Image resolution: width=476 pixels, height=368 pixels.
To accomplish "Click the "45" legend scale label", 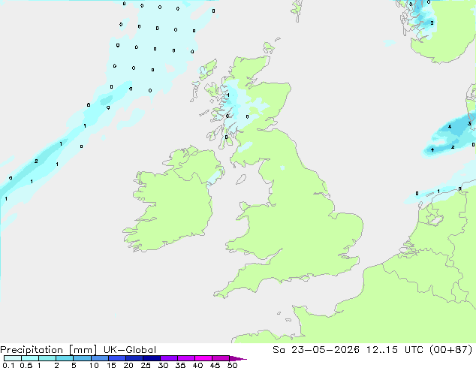I will tap(215, 365).
